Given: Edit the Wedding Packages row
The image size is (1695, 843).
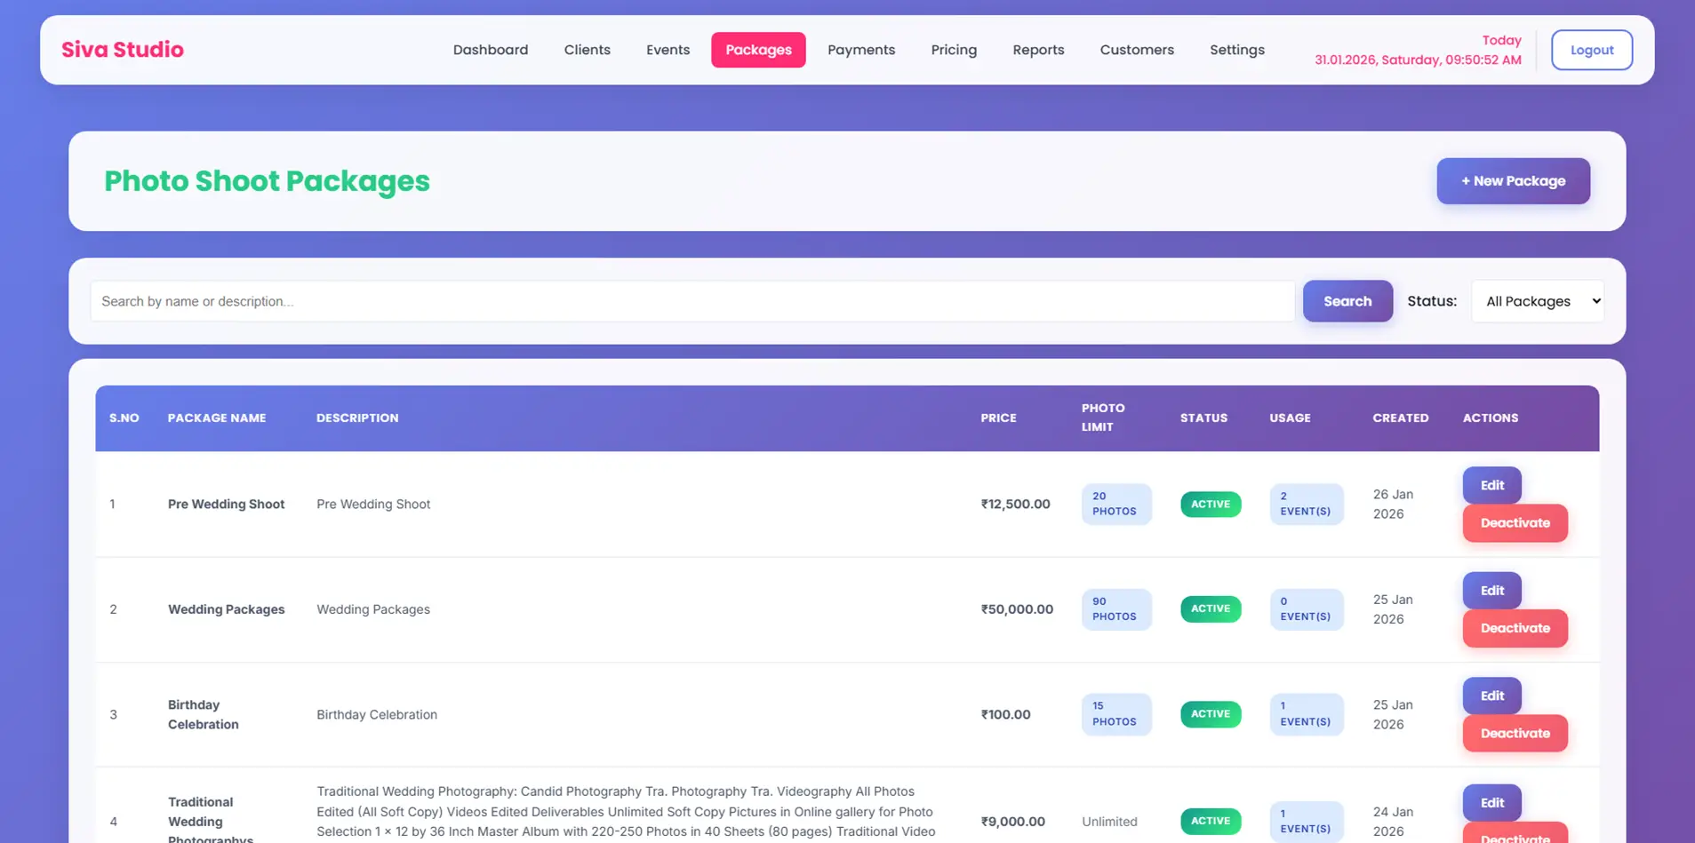Looking at the screenshot, I should (1491, 591).
